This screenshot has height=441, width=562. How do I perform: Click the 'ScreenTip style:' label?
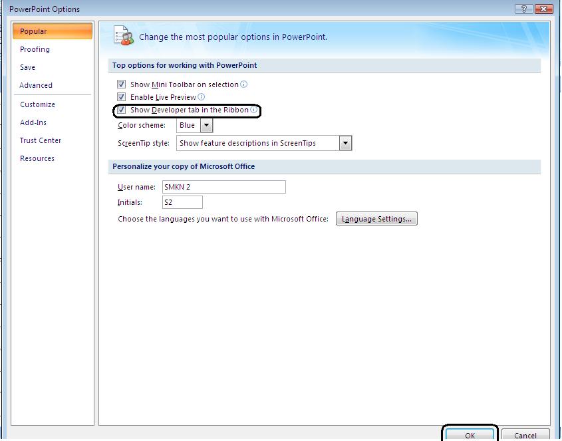click(144, 143)
